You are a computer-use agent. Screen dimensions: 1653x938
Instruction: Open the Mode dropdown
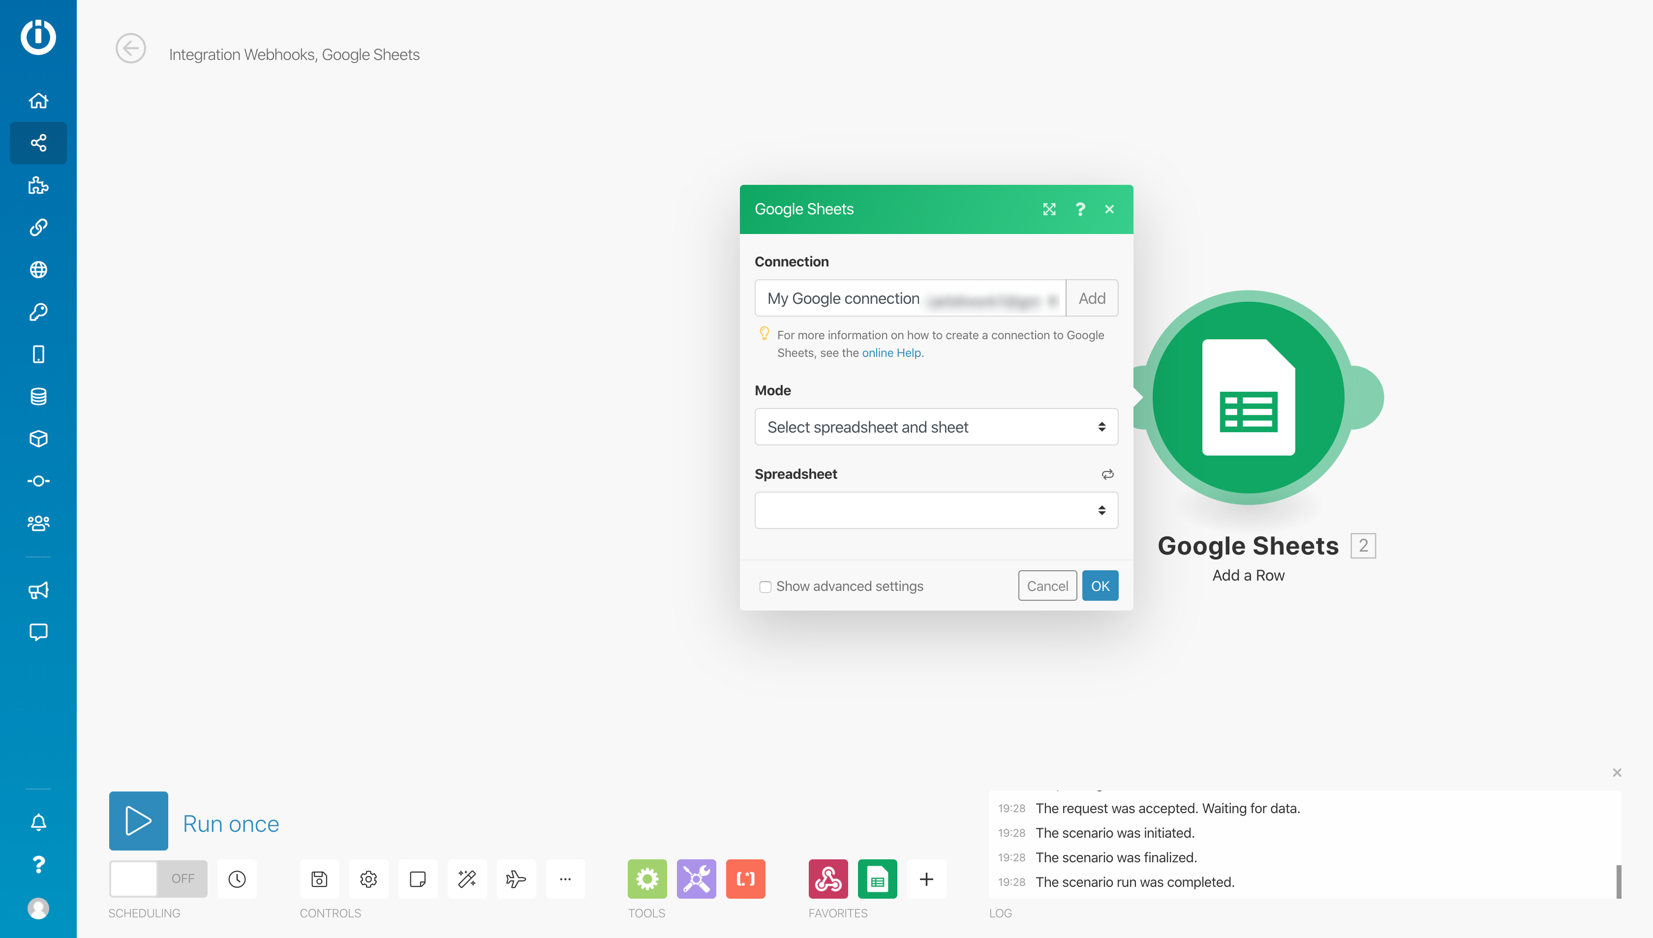tap(936, 427)
